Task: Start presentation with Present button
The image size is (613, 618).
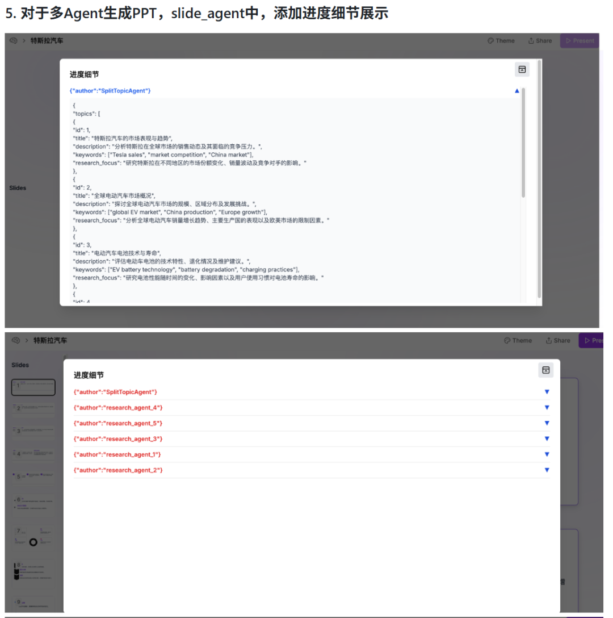Action: (x=580, y=40)
